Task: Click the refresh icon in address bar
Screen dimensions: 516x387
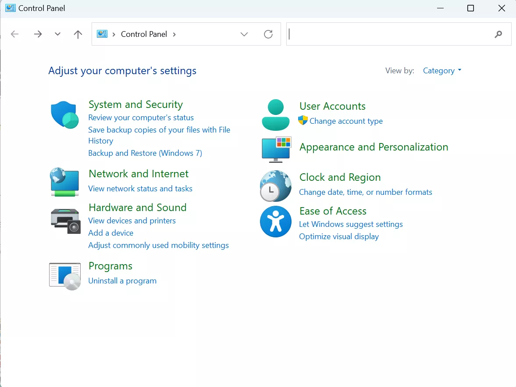Action: 268,34
